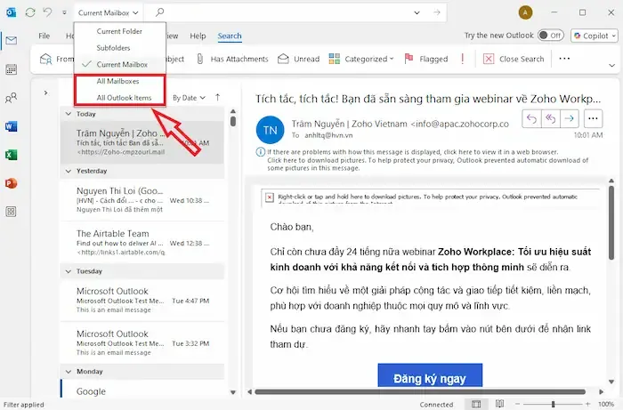The image size is (623, 410).
Task: Launch PowerPoint from the left sidebar
Action: [x=11, y=183]
